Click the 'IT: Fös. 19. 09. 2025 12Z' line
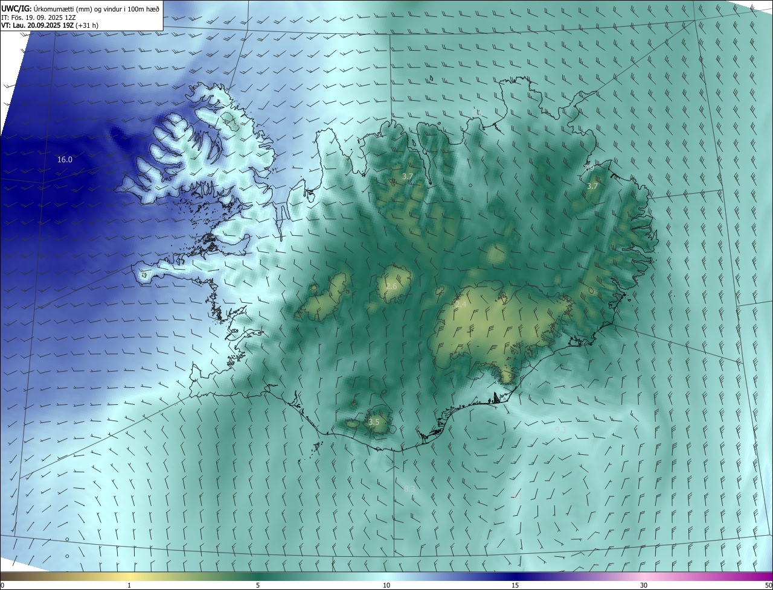Viewport: 773px width, 590px height. click(37, 17)
